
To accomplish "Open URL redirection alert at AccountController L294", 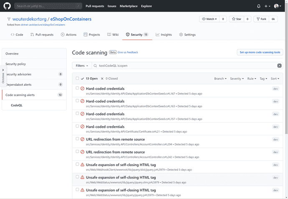I will coord(115,139).
